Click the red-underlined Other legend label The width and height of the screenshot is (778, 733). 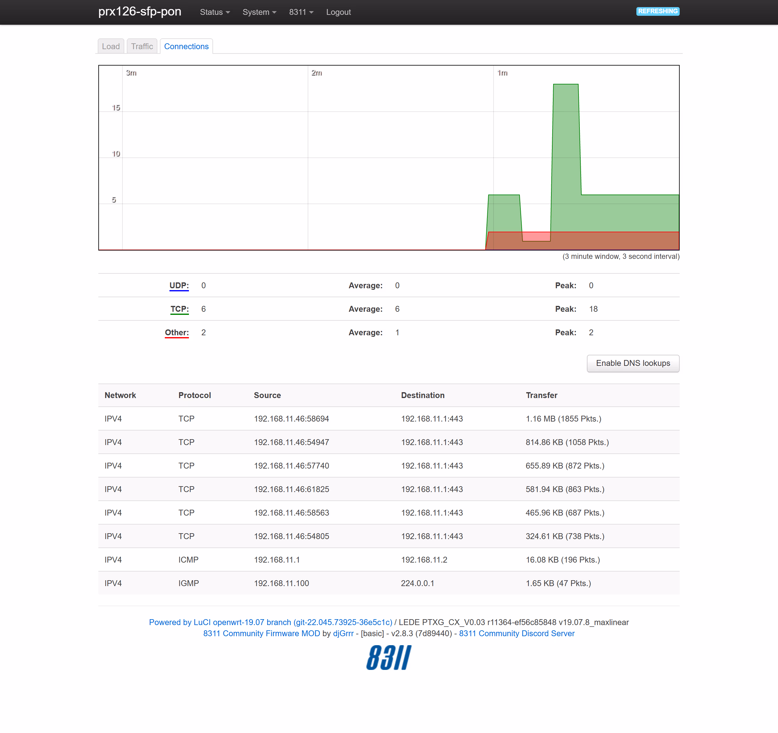(177, 332)
